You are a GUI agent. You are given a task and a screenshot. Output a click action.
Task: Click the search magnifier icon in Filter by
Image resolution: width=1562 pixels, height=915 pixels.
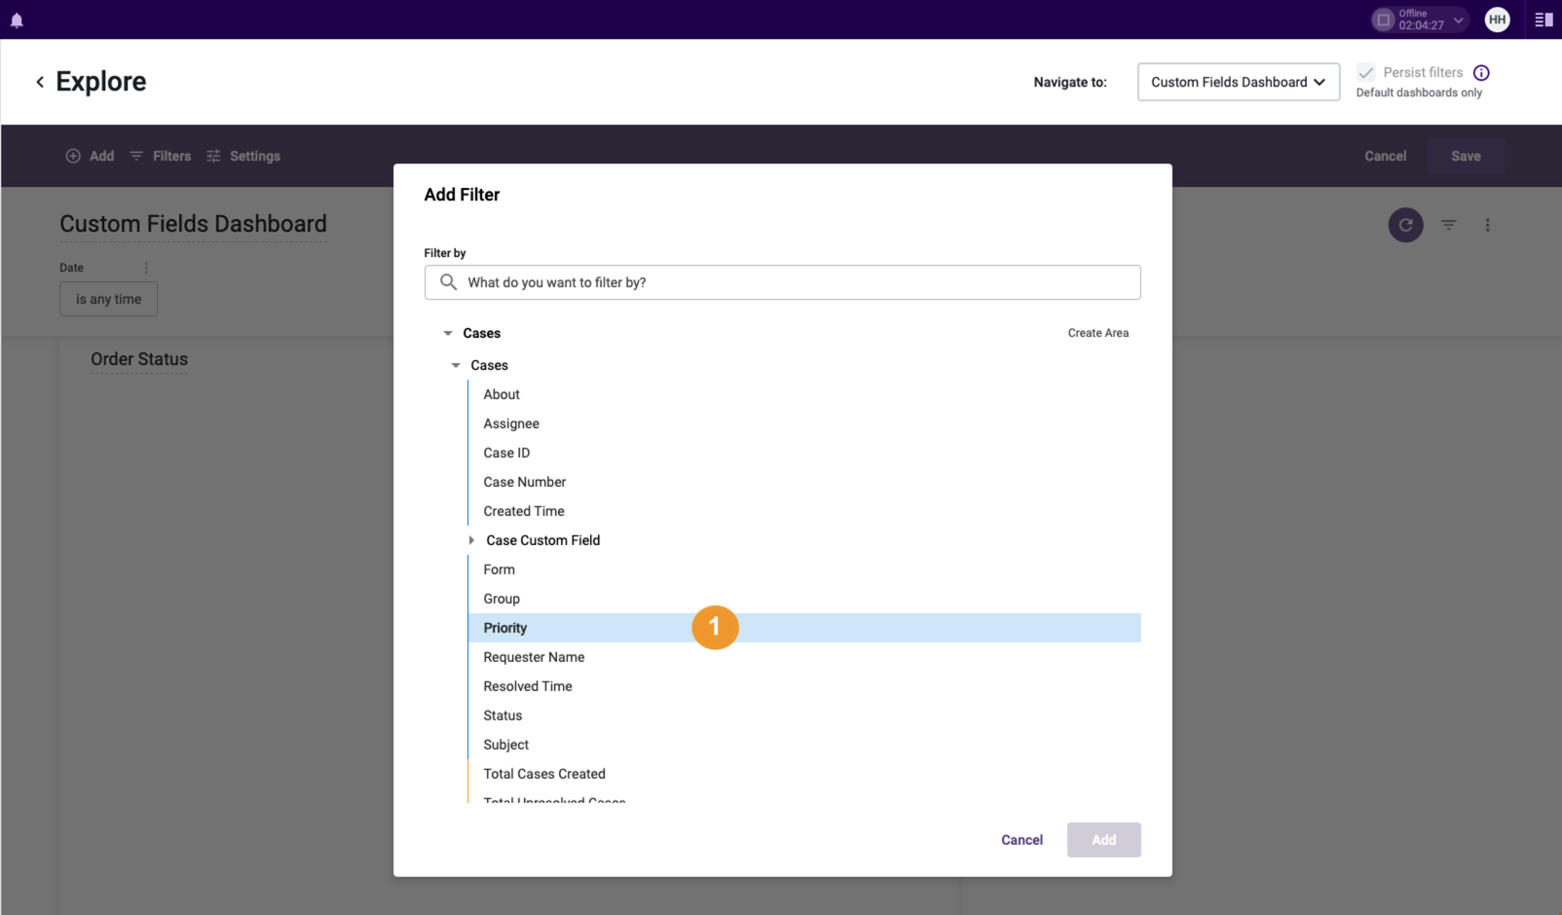(x=448, y=282)
